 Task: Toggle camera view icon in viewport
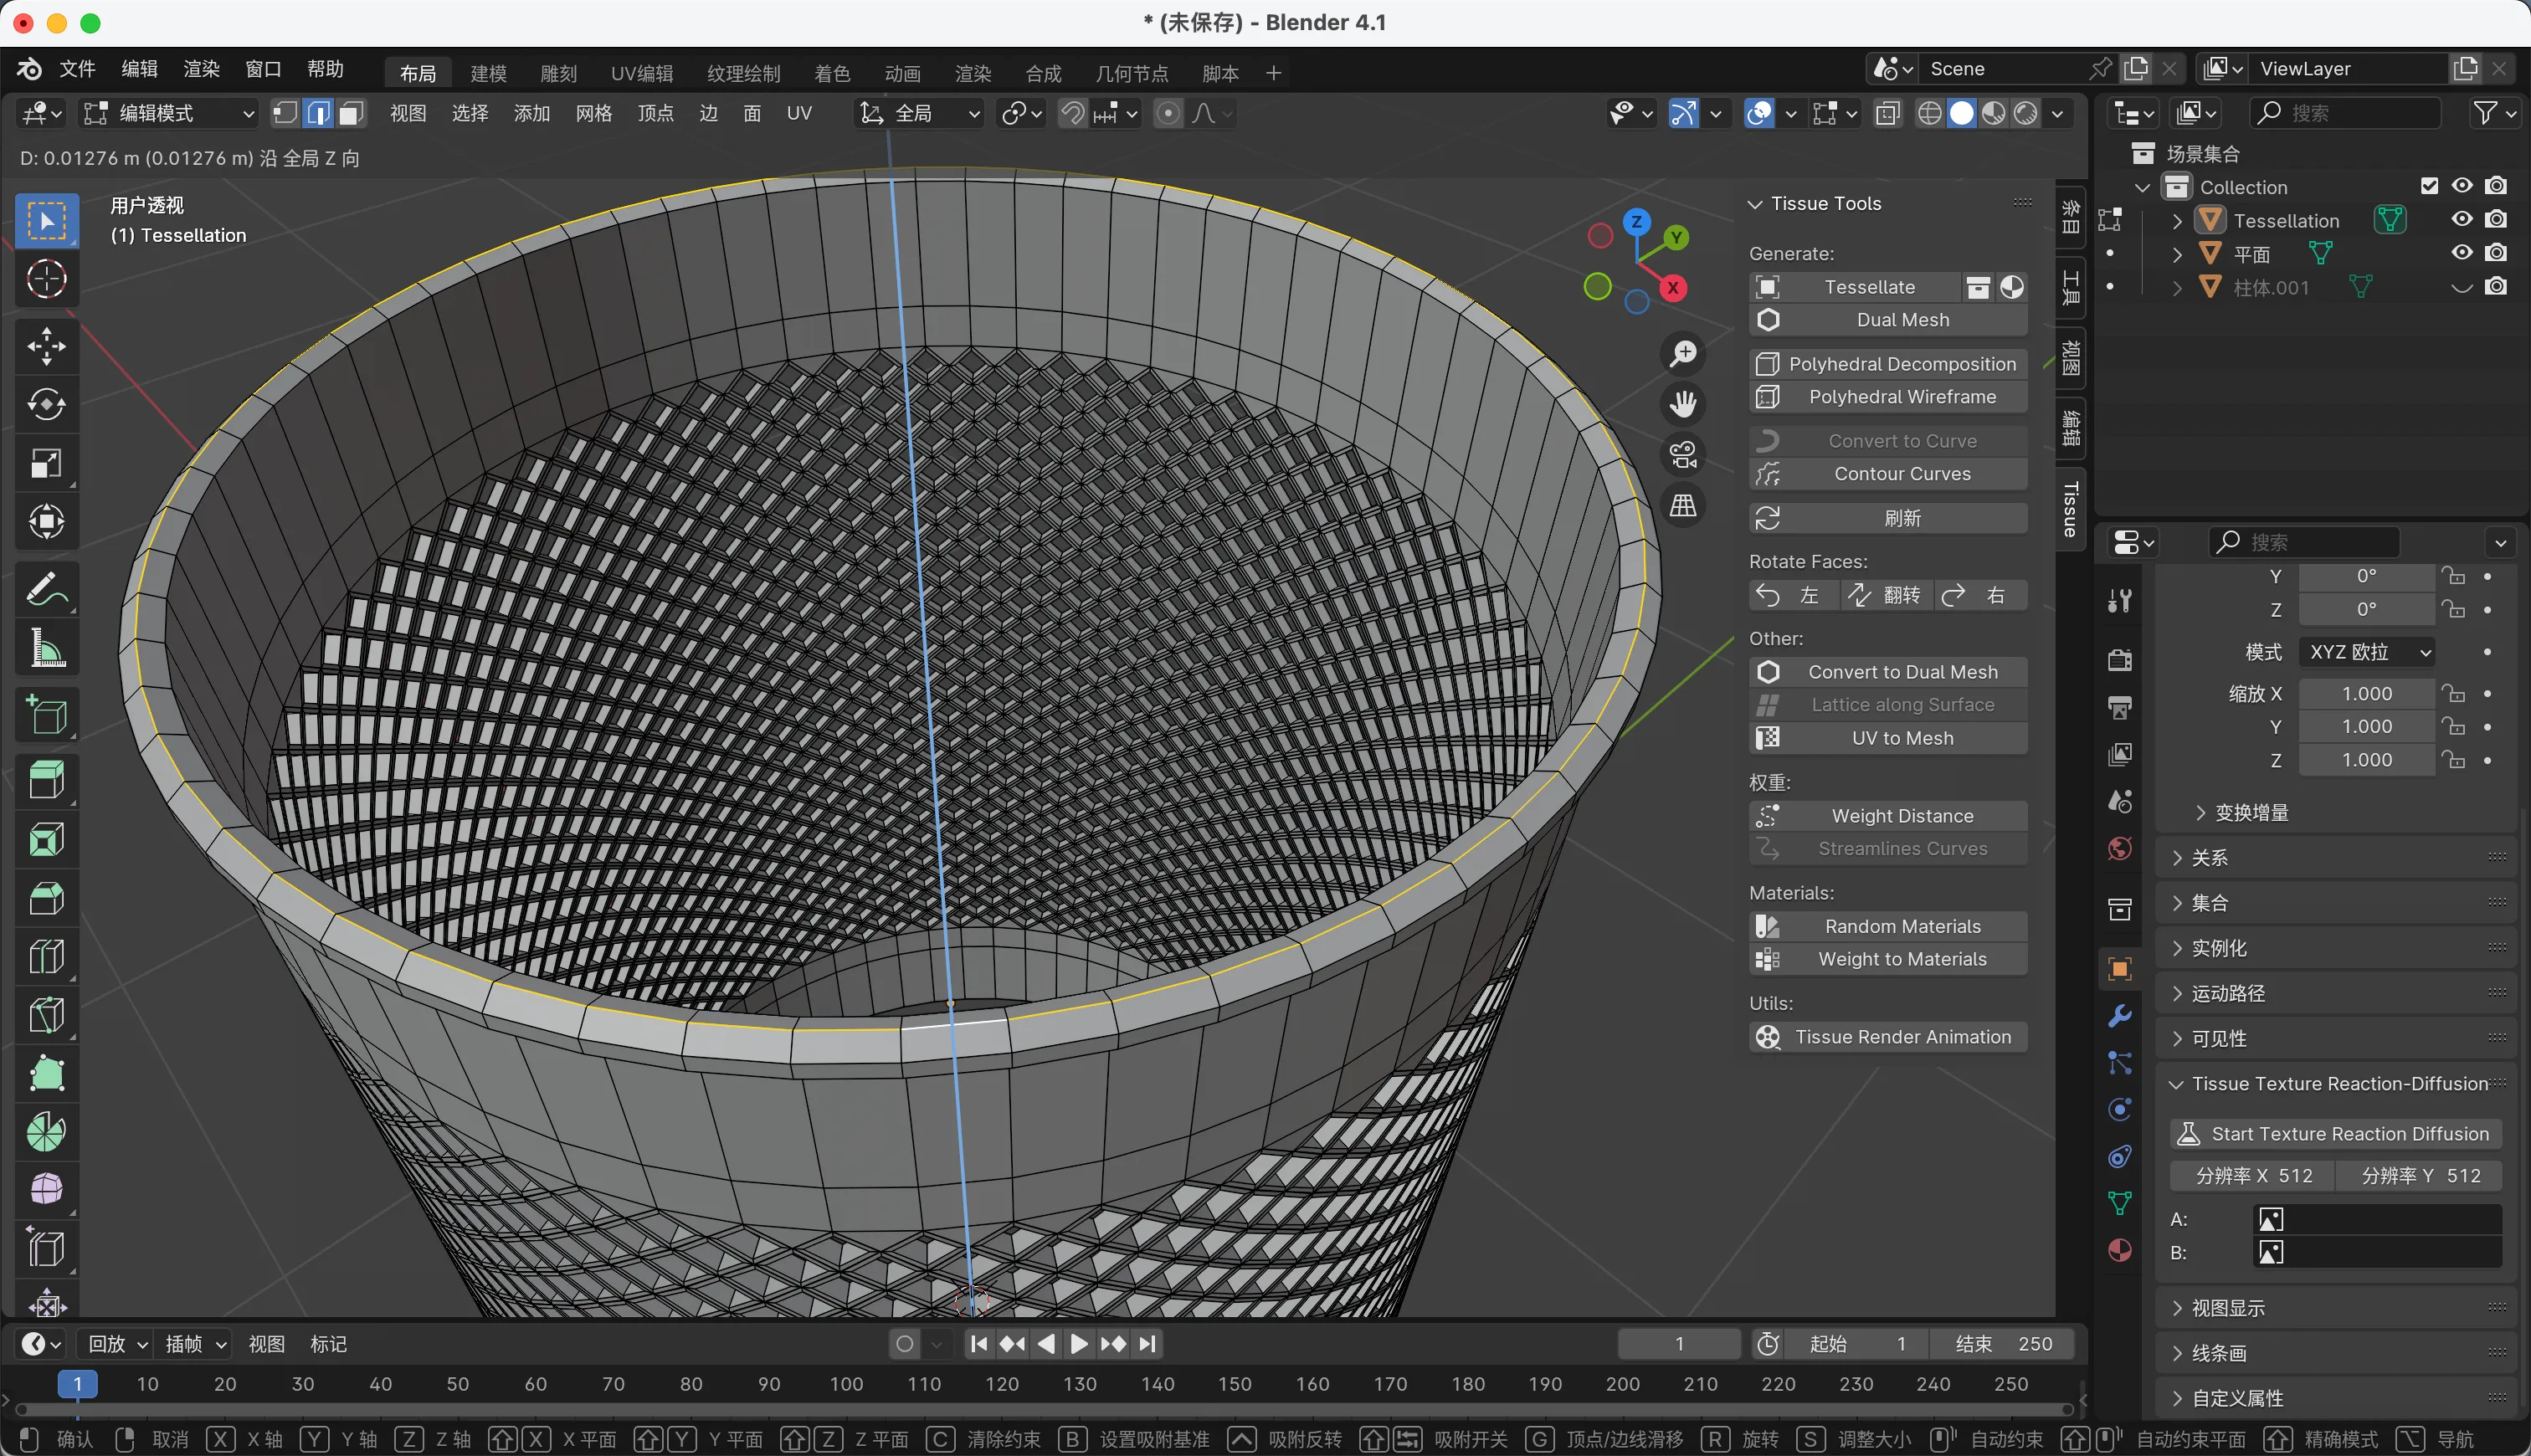tap(1683, 455)
